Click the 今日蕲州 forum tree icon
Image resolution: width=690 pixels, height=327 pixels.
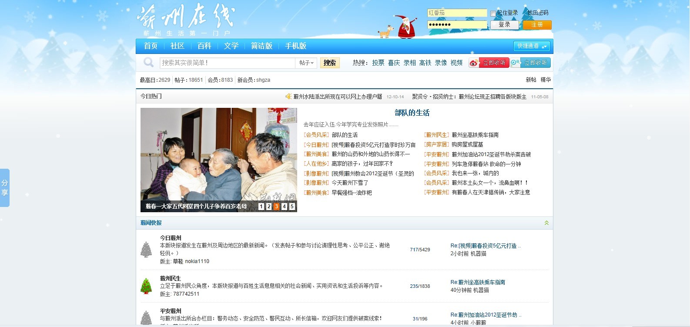(x=146, y=250)
